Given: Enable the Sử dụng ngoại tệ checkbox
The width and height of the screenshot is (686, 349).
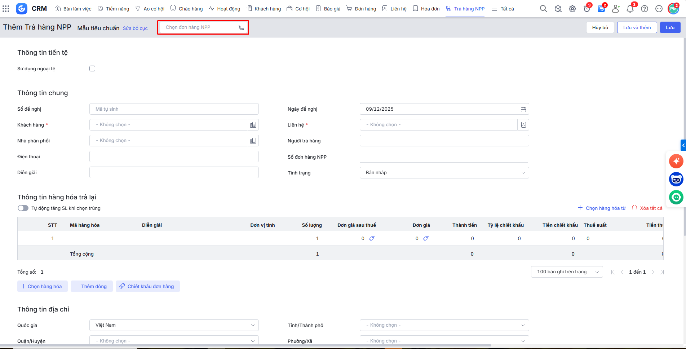Looking at the screenshot, I should [x=92, y=69].
